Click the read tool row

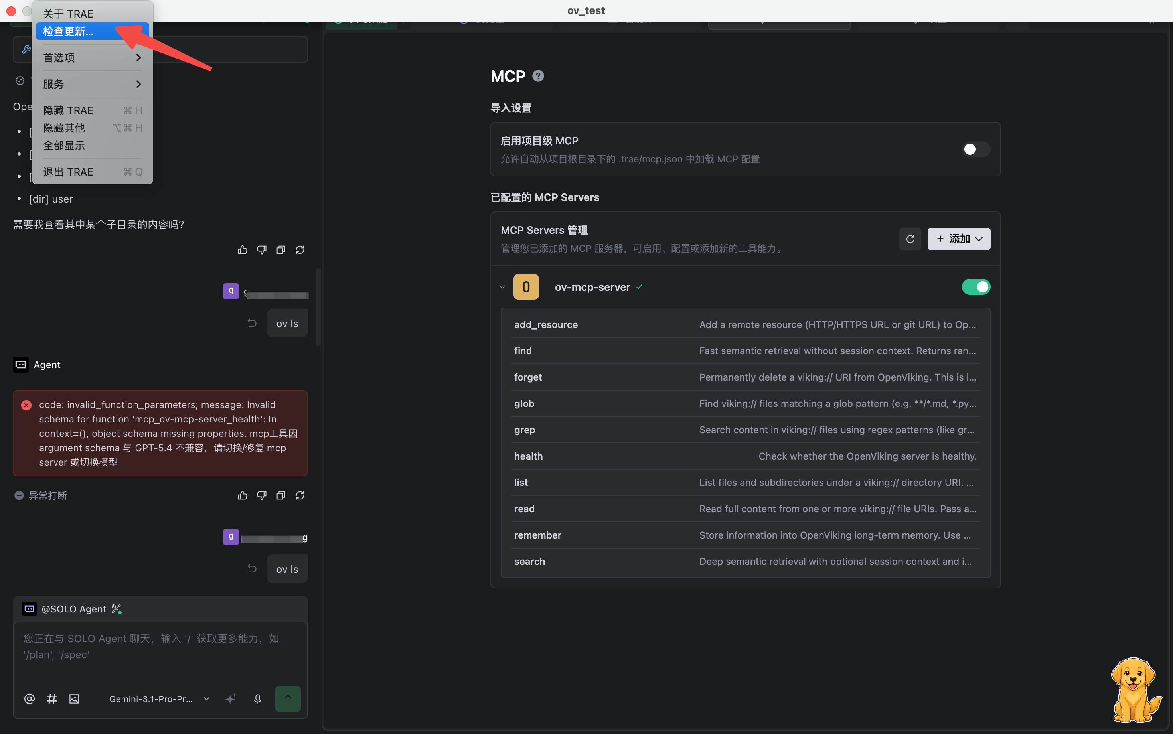point(745,509)
